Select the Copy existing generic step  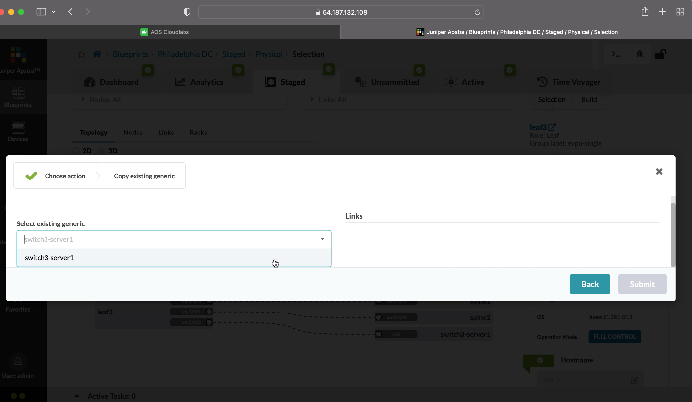point(144,176)
